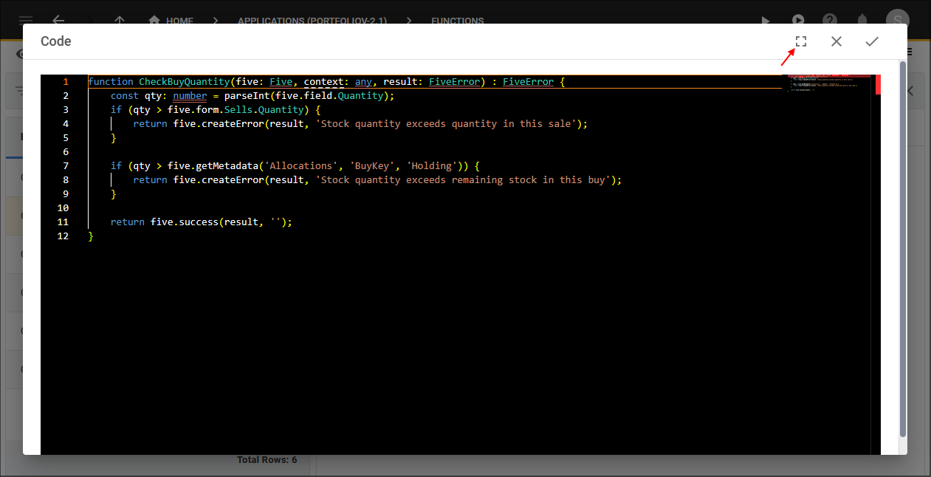
Task: Click the code minimap preview
Action: click(x=830, y=85)
